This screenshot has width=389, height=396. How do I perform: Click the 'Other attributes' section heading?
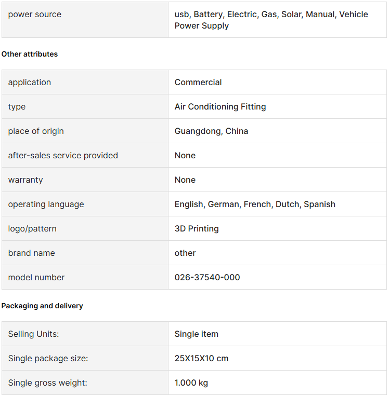(x=30, y=54)
